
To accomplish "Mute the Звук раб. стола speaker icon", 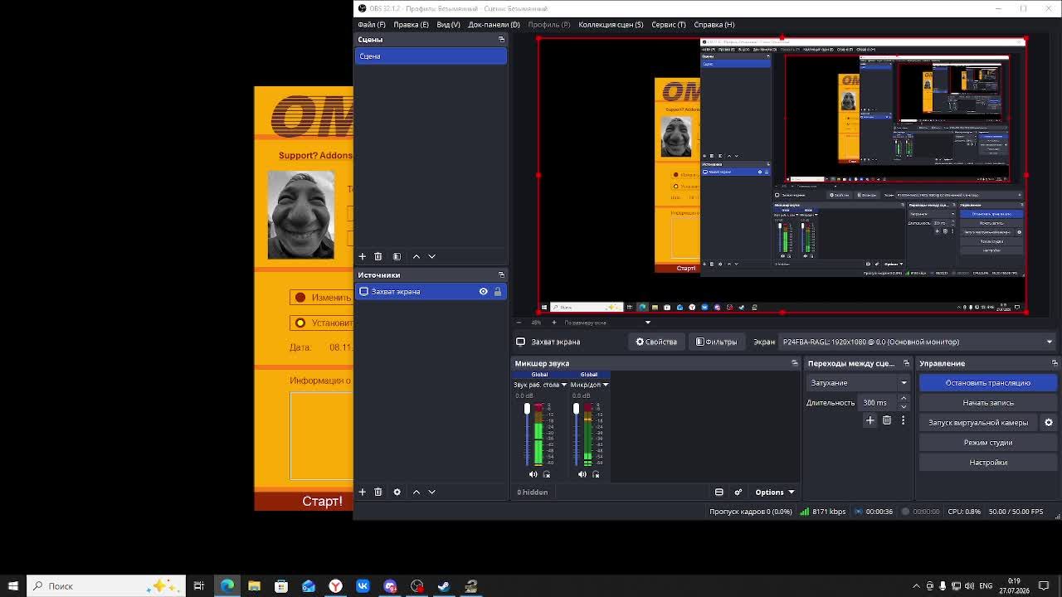I will point(533,474).
